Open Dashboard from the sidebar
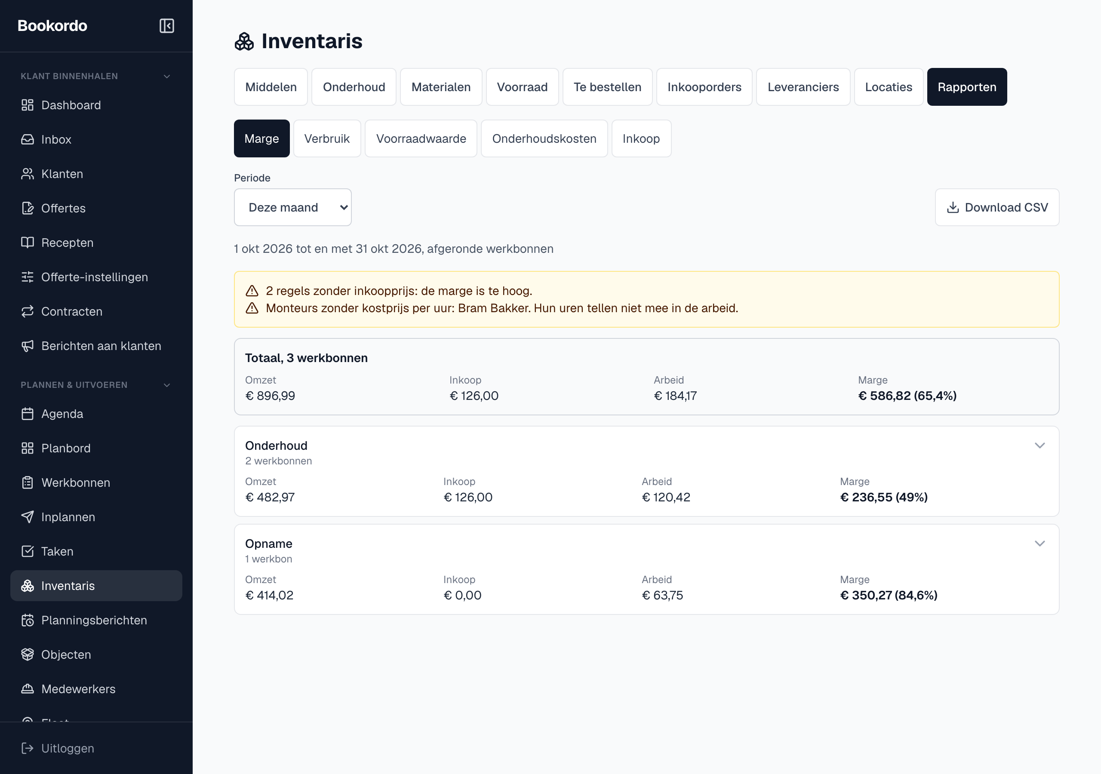This screenshot has height=774, width=1101. point(96,105)
